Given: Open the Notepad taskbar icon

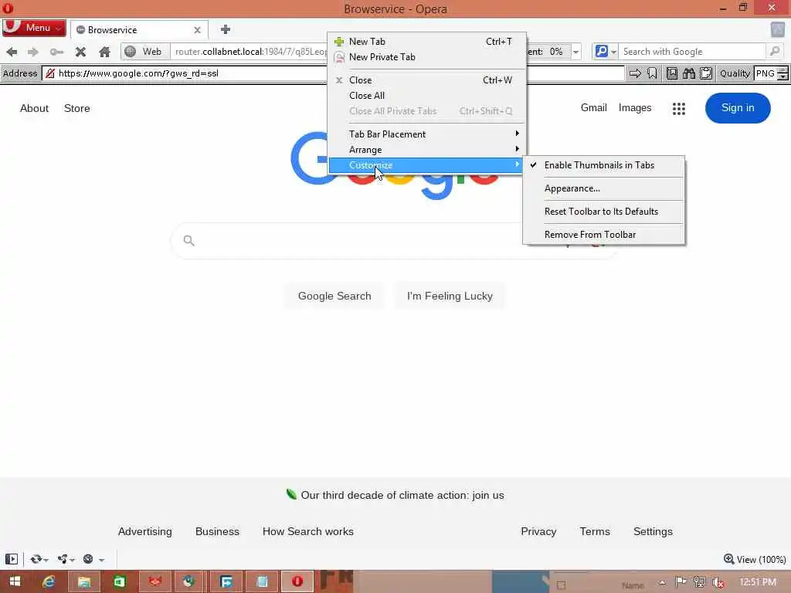Looking at the screenshot, I should coord(263,582).
